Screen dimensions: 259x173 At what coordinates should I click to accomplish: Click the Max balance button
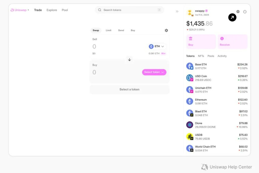[x=163, y=53]
